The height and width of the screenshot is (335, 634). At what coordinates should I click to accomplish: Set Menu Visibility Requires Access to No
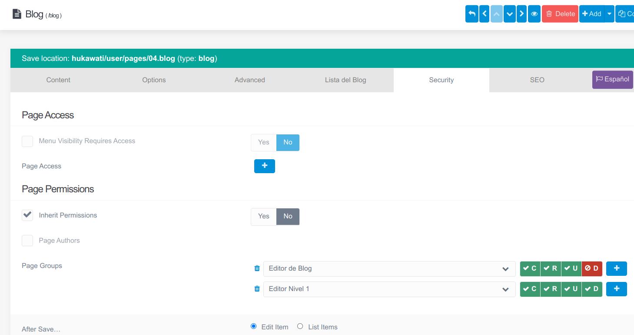[288, 142]
